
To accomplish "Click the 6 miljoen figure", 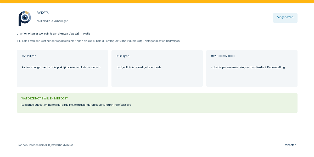I will pos(123,56).
